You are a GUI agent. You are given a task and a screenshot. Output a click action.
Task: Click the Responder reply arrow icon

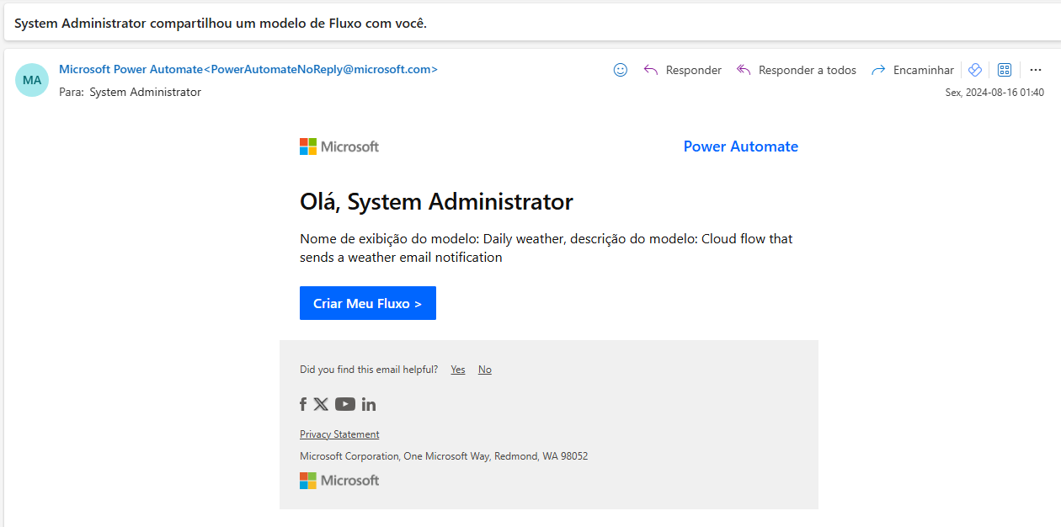[650, 70]
